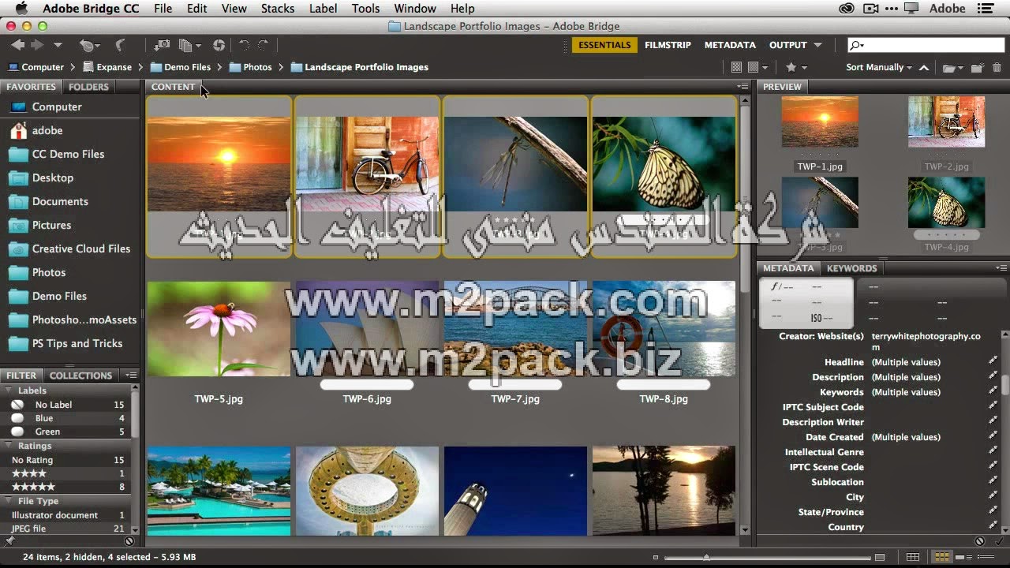Screen dimensions: 1010x568
Task: Click the Go back arrow icon
Action: coord(17,45)
